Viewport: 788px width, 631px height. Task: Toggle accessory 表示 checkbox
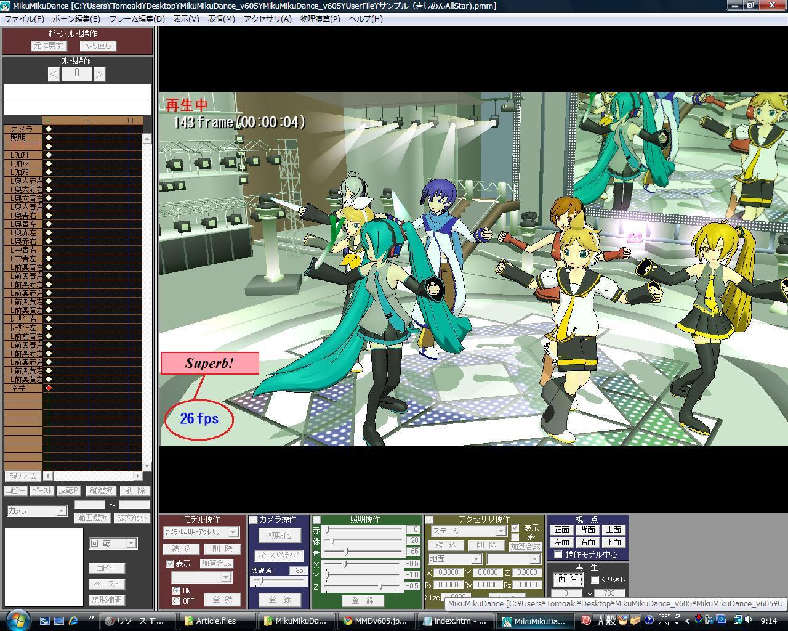click(x=515, y=528)
